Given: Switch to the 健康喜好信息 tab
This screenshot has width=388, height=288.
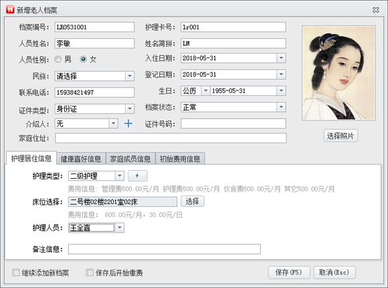Looking at the screenshot, I should (81, 159).
